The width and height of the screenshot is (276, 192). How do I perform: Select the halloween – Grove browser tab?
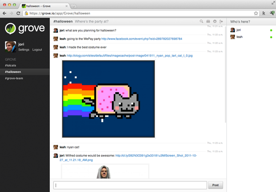44,6
